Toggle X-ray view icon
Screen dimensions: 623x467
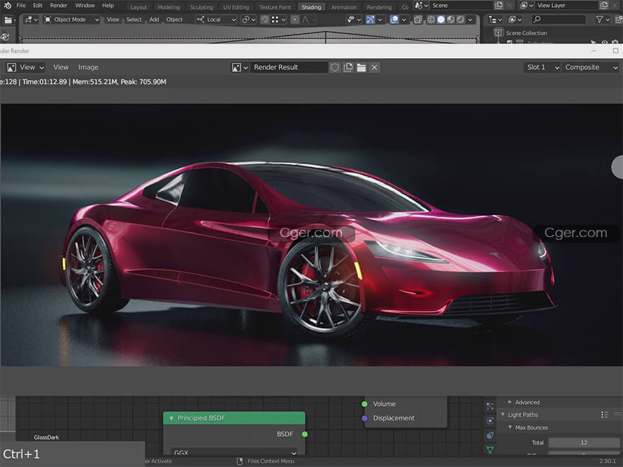coord(418,20)
